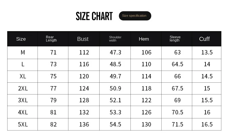Click hem value 122 in 3XL row

point(146,100)
